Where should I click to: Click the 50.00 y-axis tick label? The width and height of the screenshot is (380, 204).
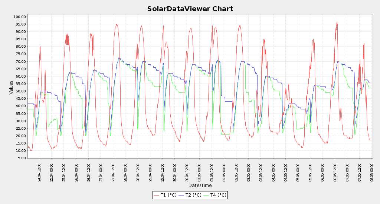(19, 91)
